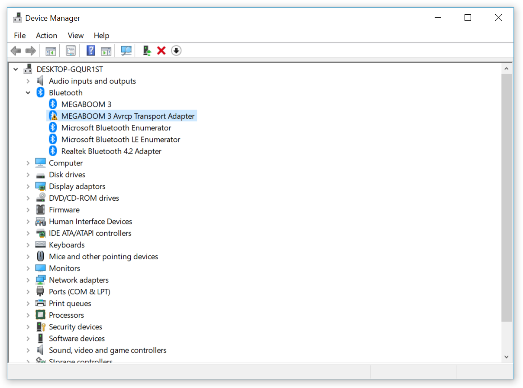This screenshot has height=388, width=523.
Task: Uninstall device with red X icon
Action: coord(161,51)
